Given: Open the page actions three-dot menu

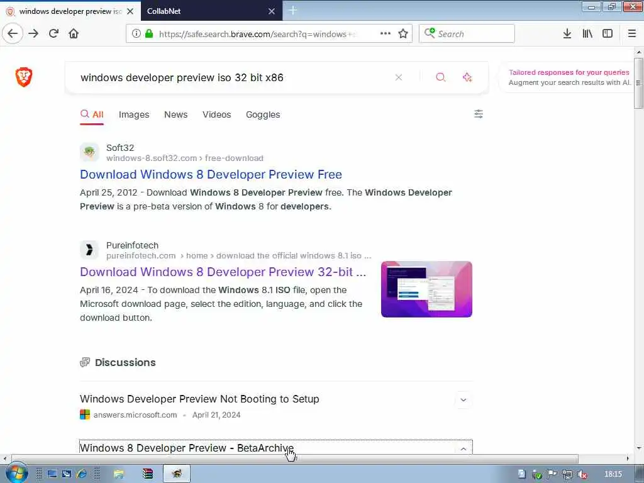Looking at the screenshot, I should (386, 33).
